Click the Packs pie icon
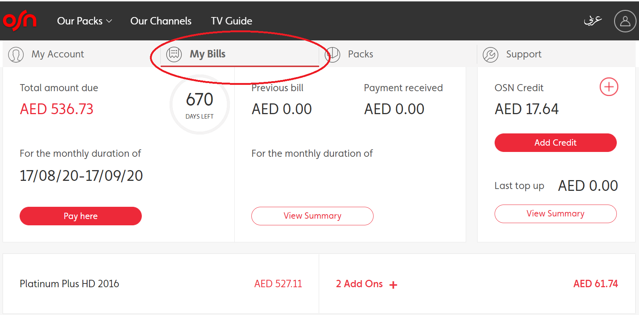 [x=332, y=54]
